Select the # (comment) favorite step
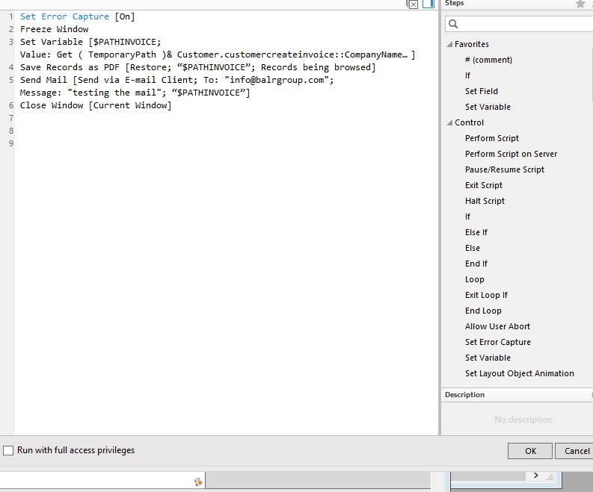This screenshot has height=492, width=593. pos(488,60)
